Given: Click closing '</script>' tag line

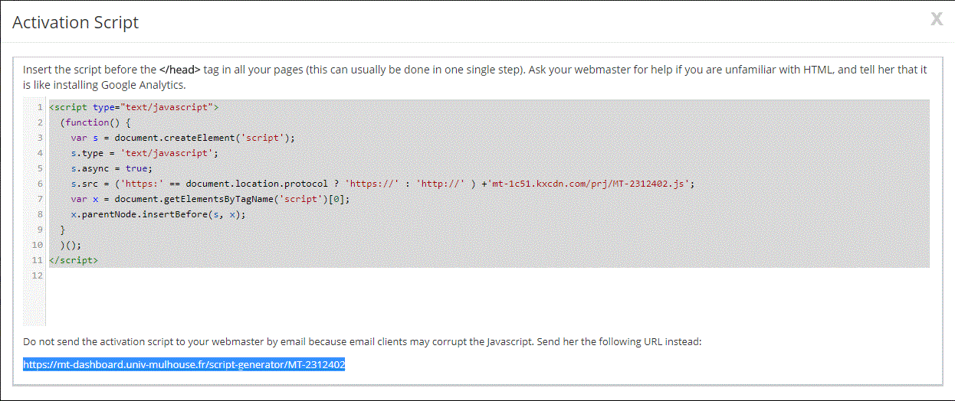Looking at the screenshot, I should 73,260.
